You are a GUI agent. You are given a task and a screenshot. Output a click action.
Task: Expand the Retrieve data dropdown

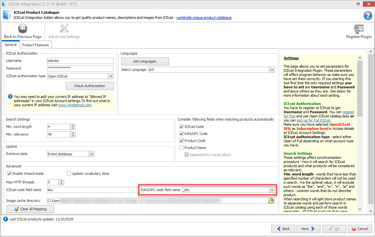(92, 154)
